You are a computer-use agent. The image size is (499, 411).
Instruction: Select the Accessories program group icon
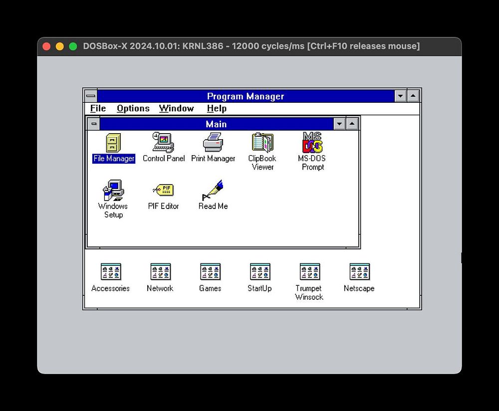110,272
